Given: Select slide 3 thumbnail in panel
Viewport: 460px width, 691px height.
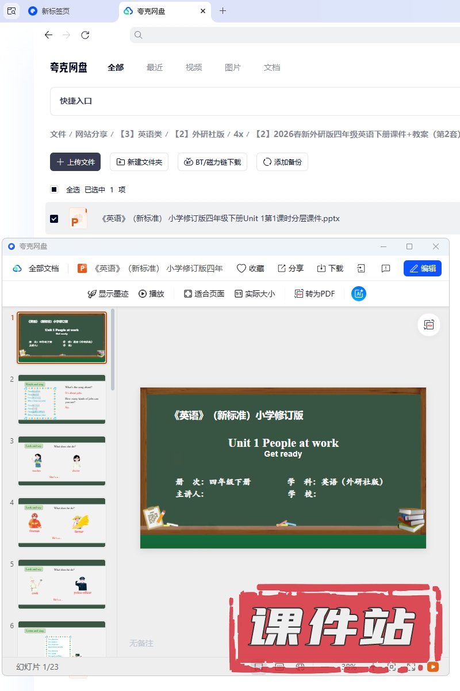Looking at the screenshot, I should click(x=62, y=461).
